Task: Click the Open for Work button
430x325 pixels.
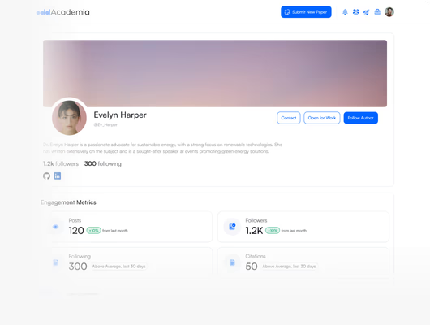Action: click(322, 118)
